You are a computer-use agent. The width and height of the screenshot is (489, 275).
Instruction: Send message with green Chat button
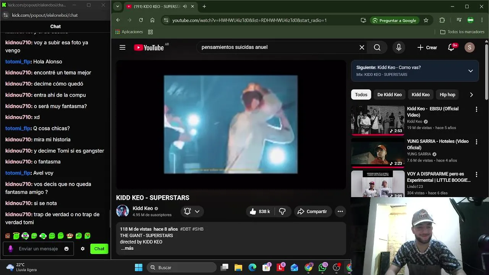(99, 249)
